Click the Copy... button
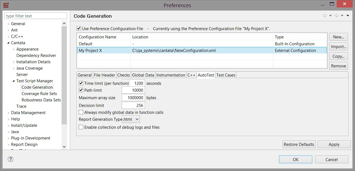This screenshot has height=171, width=355. click(338, 56)
